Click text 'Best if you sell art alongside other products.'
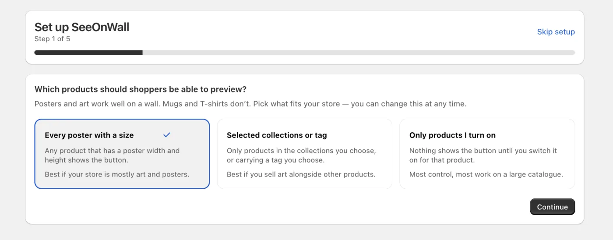This screenshot has width=613, height=240. (x=301, y=174)
